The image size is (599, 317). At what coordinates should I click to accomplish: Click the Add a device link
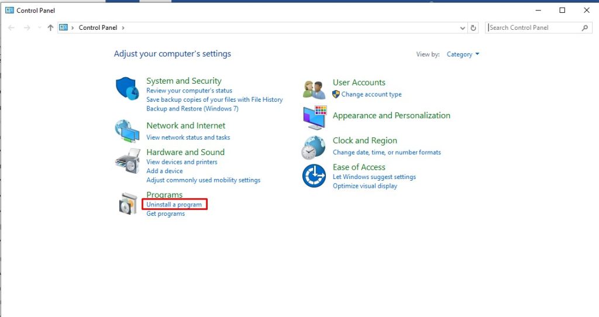tap(164, 171)
